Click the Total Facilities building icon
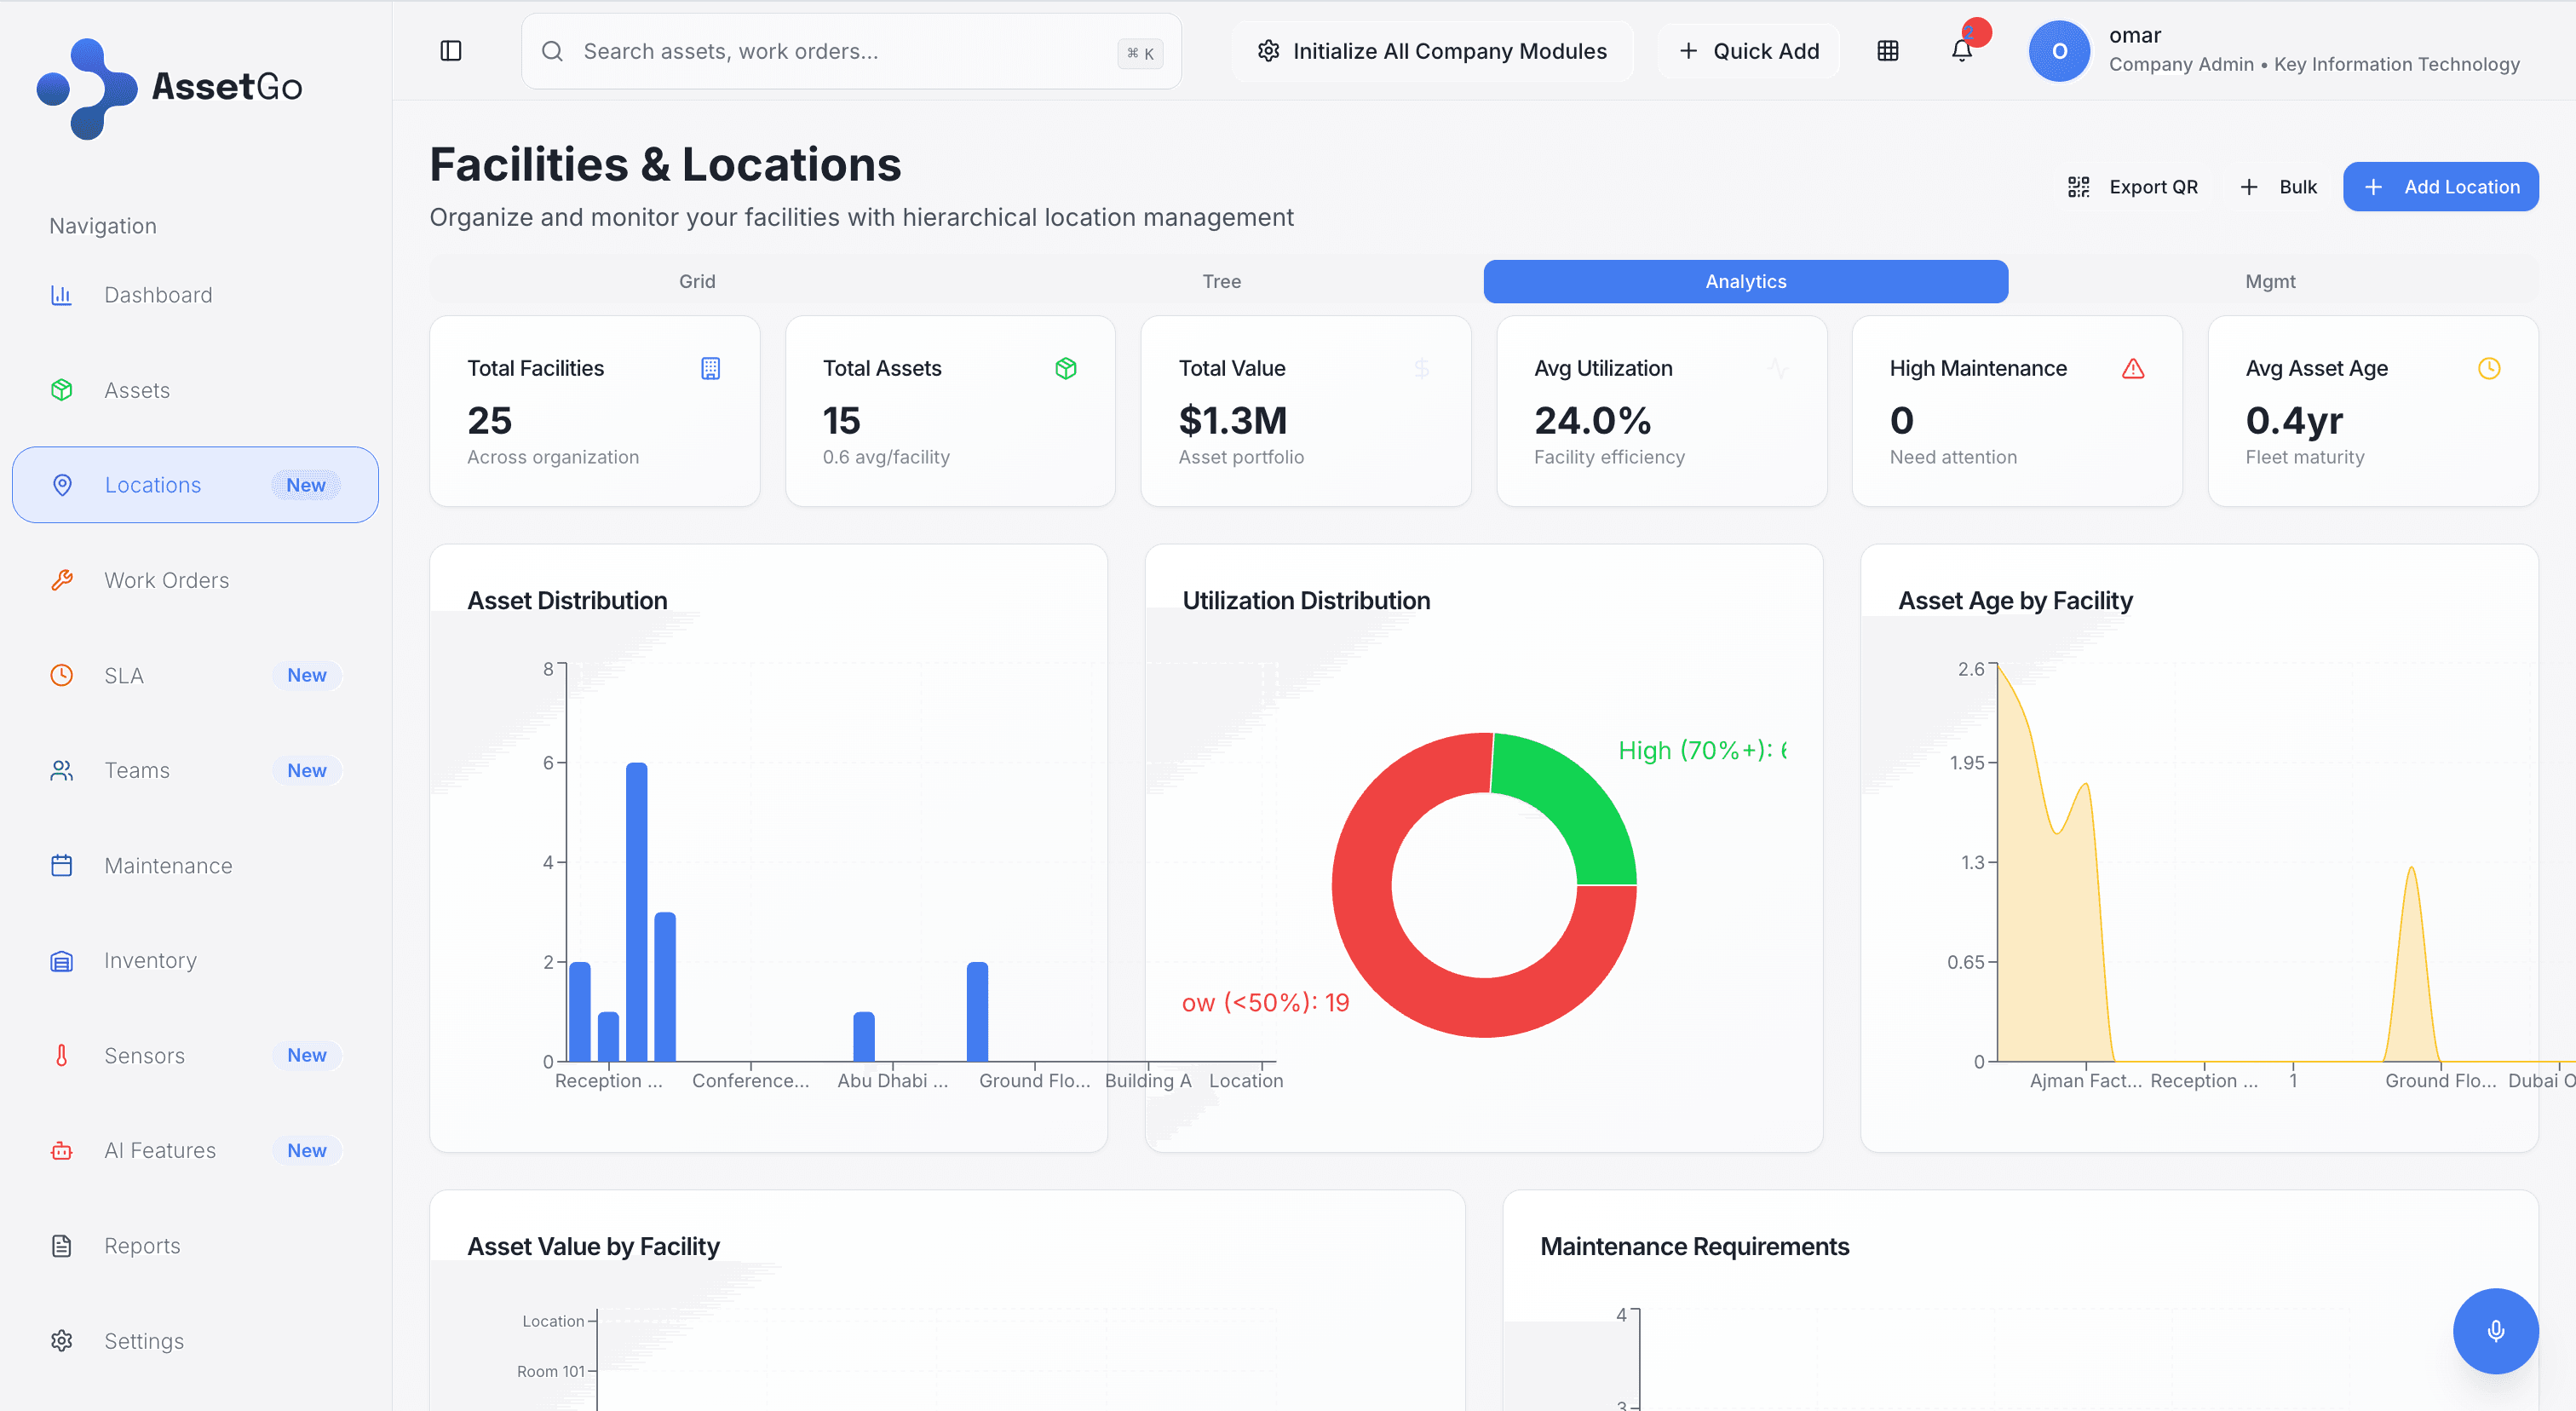This screenshot has height=1411, width=2576. pyautogui.click(x=711, y=368)
